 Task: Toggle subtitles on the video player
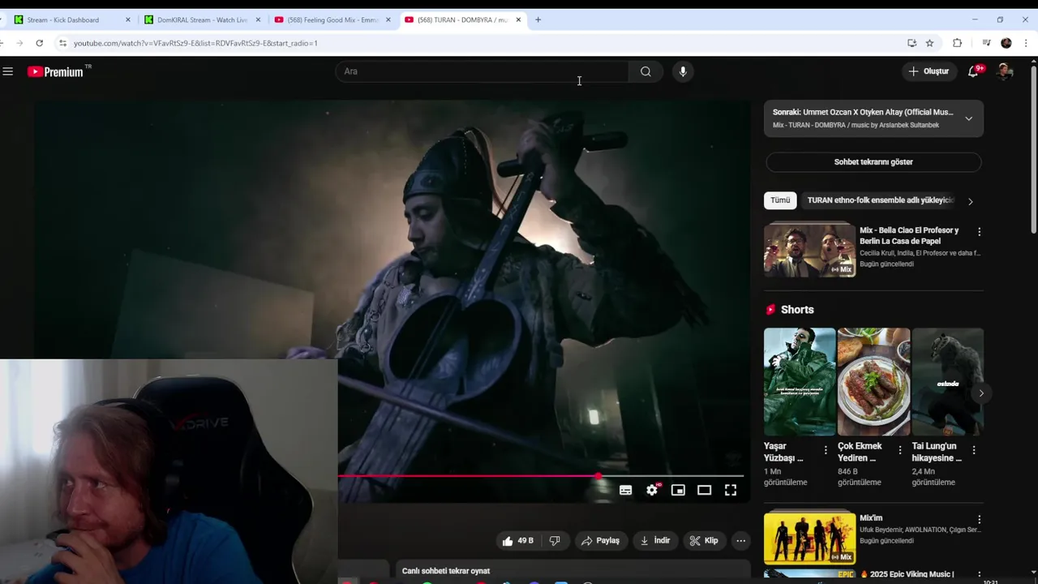[626, 490]
